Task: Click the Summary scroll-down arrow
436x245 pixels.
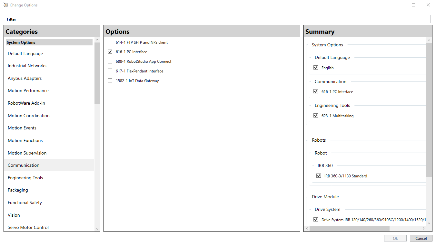Action: coord(429,223)
